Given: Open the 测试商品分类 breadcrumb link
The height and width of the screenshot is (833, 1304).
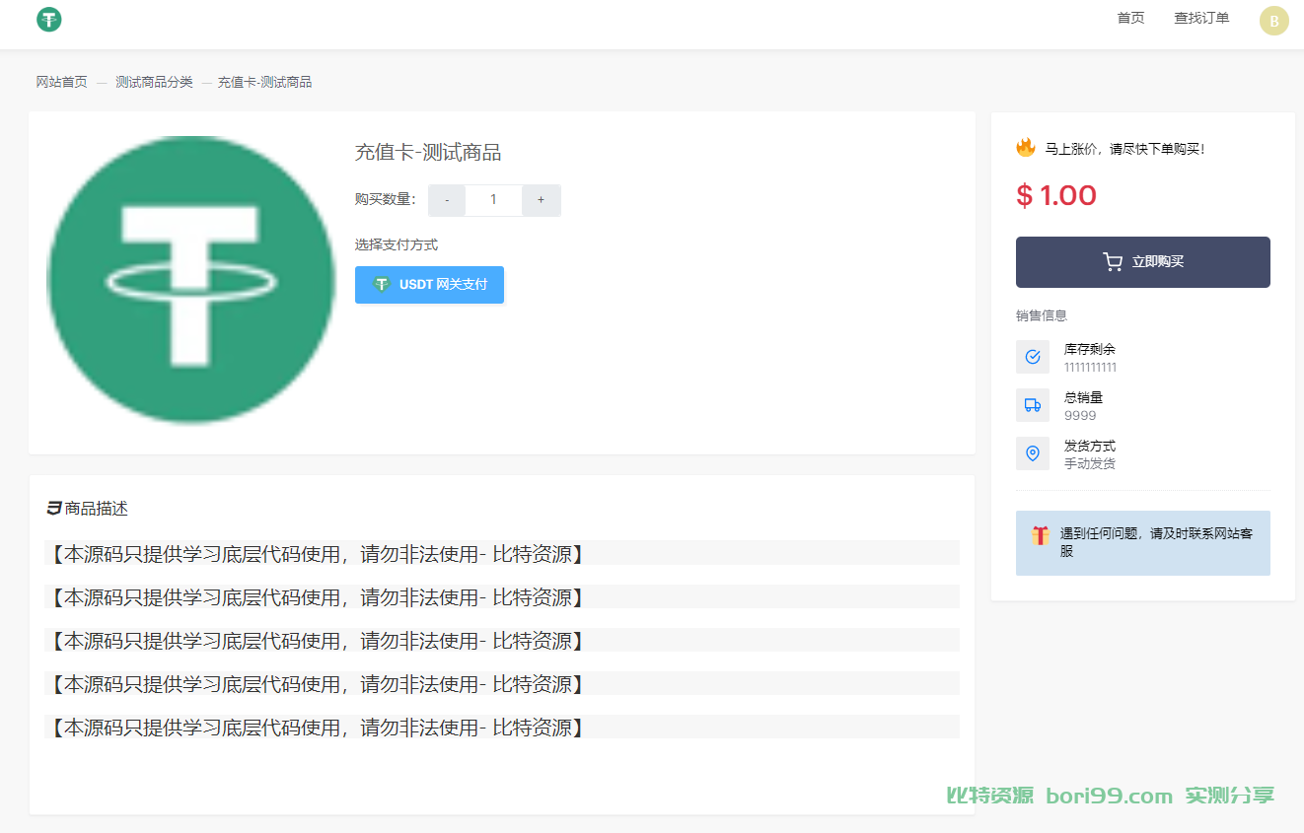Looking at the screenshot, I should point(154,82).
